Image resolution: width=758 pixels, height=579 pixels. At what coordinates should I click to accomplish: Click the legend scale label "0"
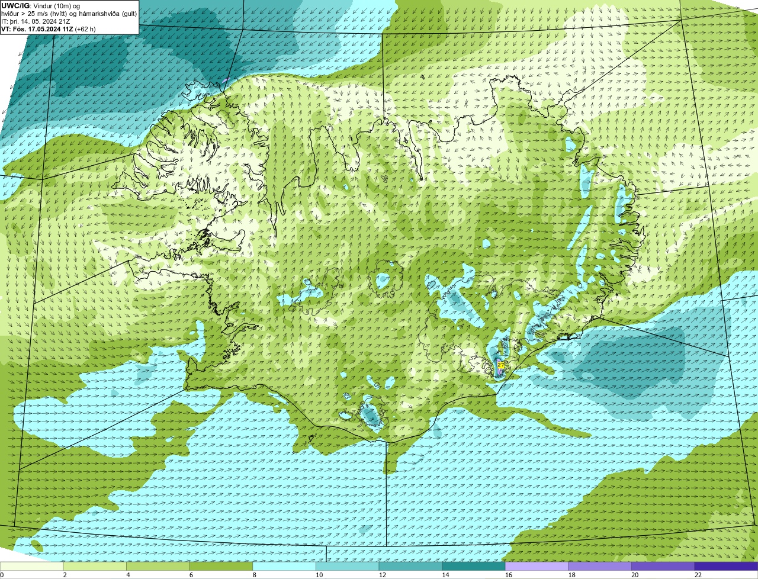2,575
